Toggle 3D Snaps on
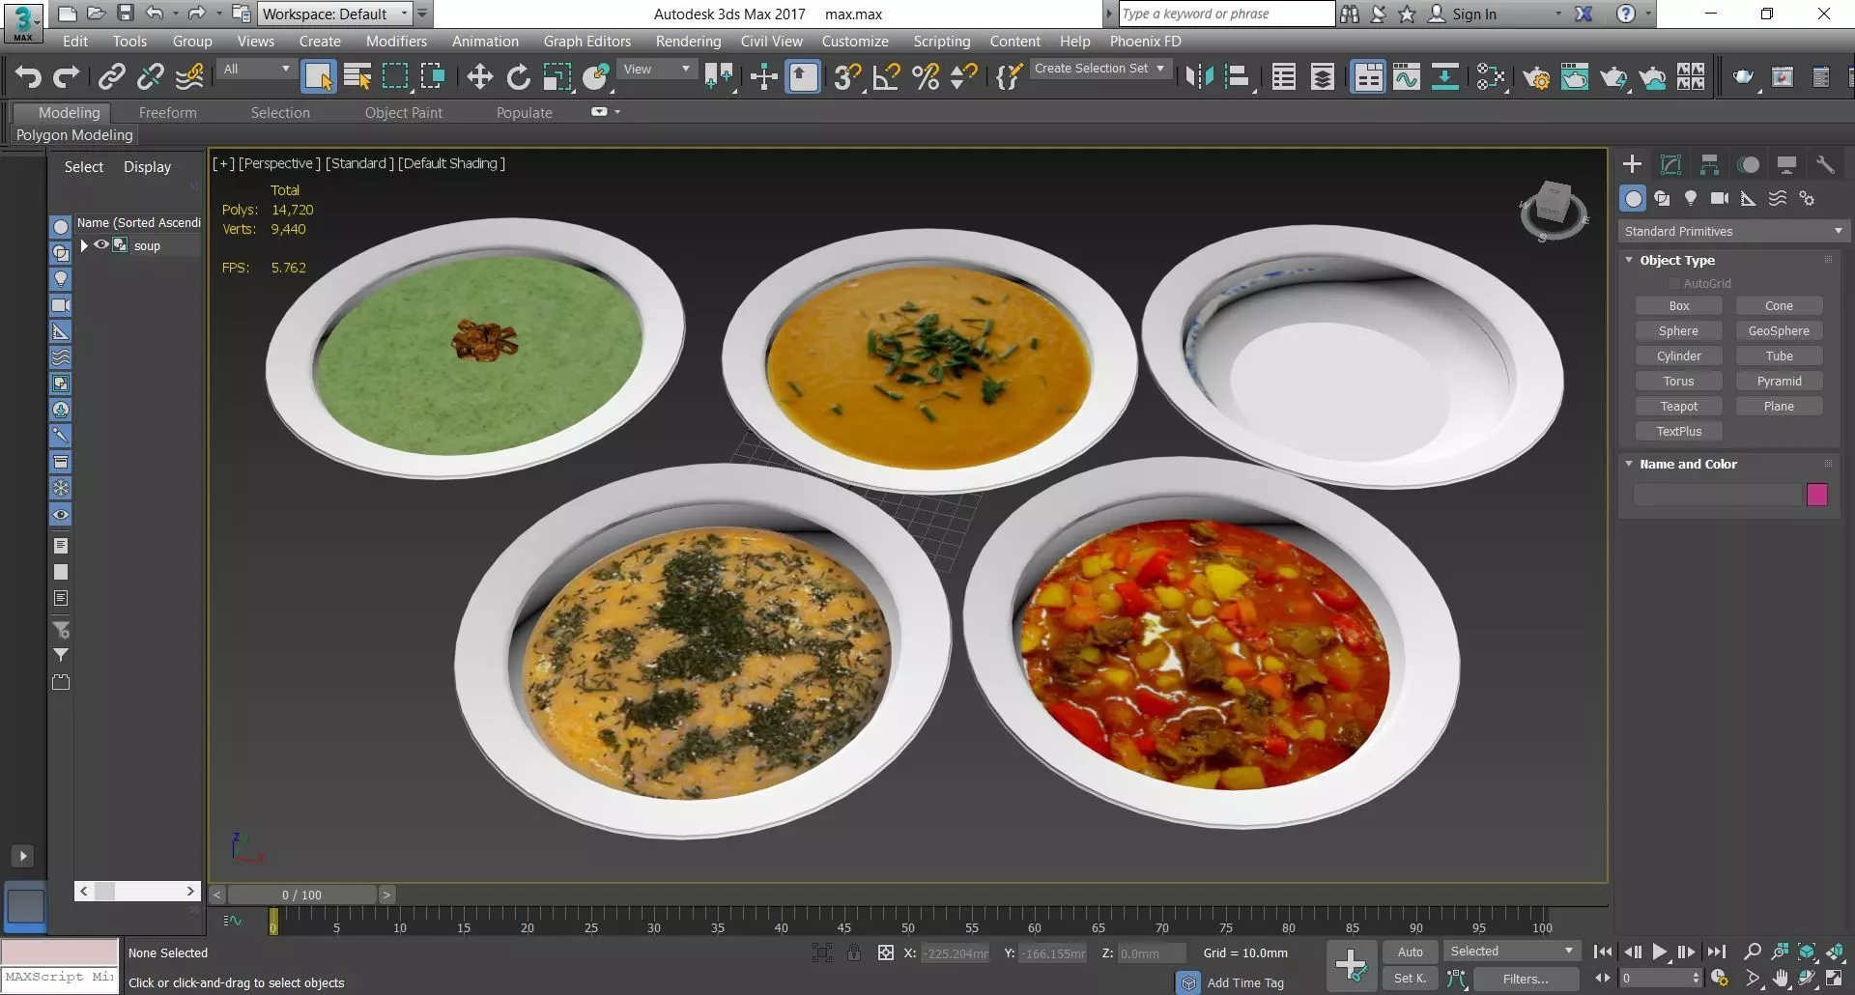This screenshot has height=995, width=1855. (847, 77)
